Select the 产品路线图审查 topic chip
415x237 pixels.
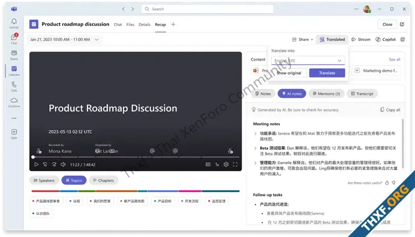tap(46, 201)
